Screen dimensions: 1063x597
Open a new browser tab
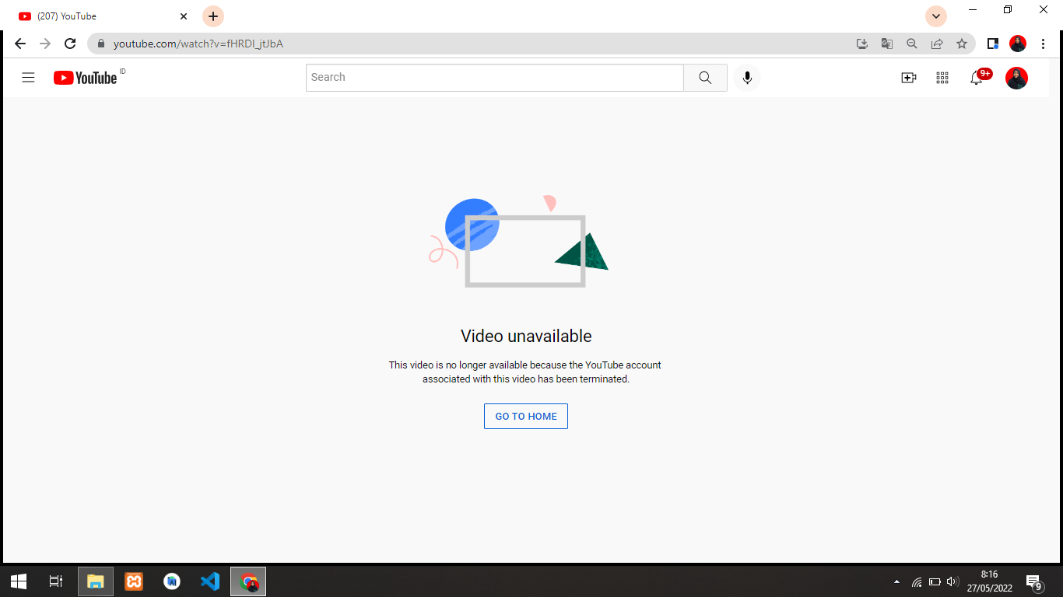(x=213, y=16)
